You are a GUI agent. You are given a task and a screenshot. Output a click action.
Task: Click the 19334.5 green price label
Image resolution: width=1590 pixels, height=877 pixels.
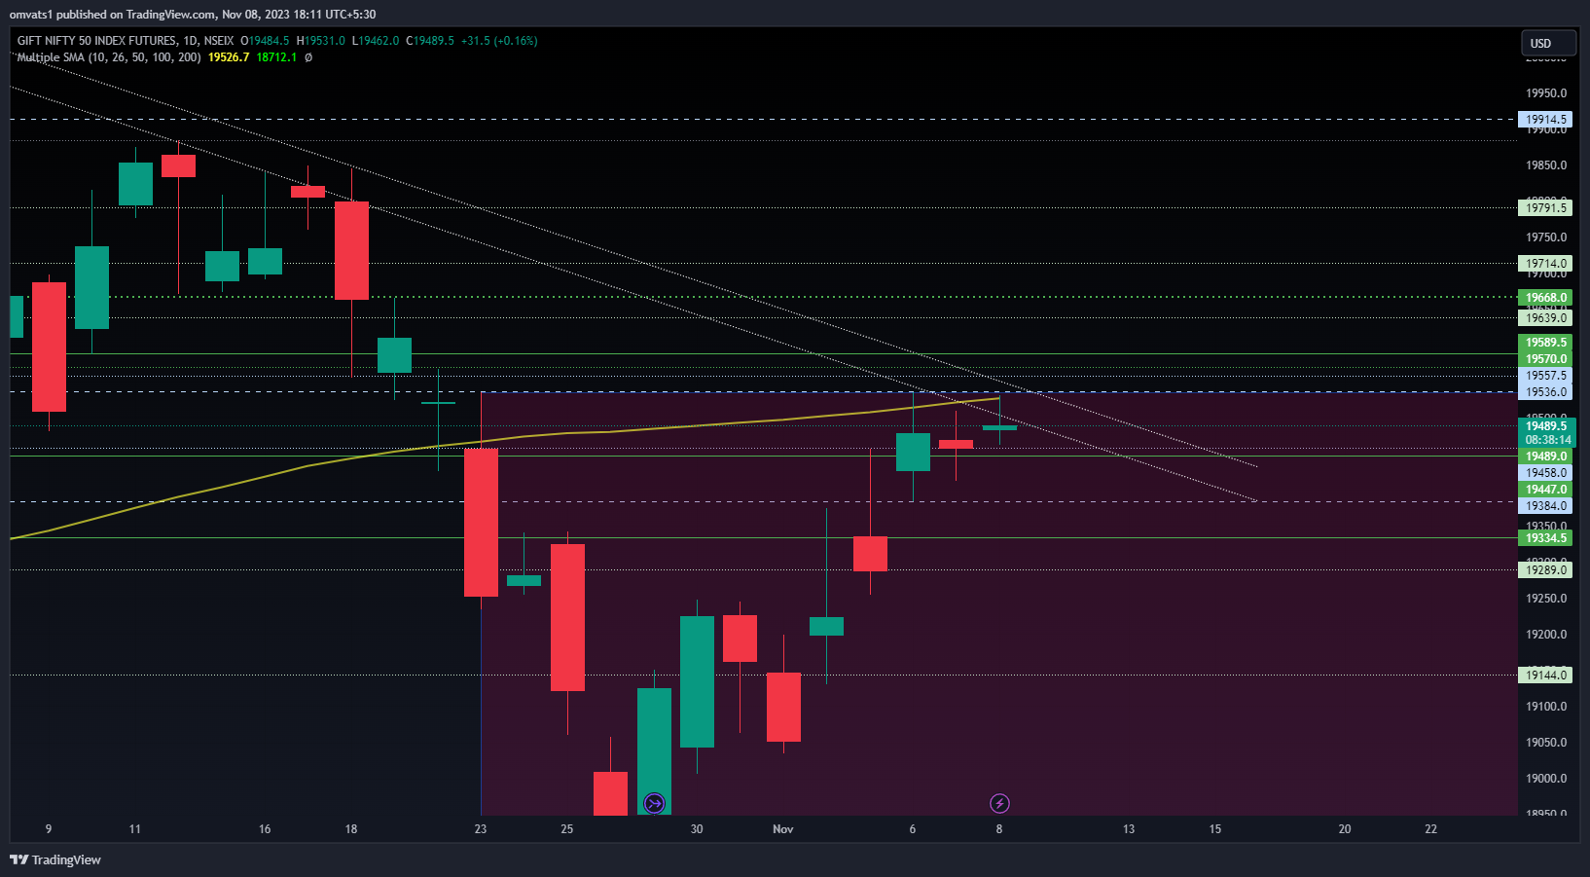1545,538
